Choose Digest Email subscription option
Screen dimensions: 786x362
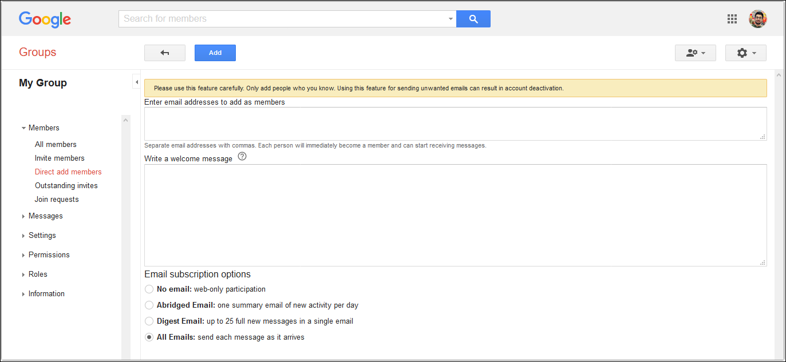(149, 321)
